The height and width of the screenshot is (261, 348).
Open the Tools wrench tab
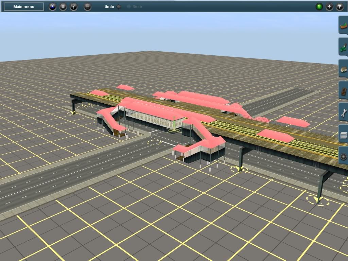[343, 112]
